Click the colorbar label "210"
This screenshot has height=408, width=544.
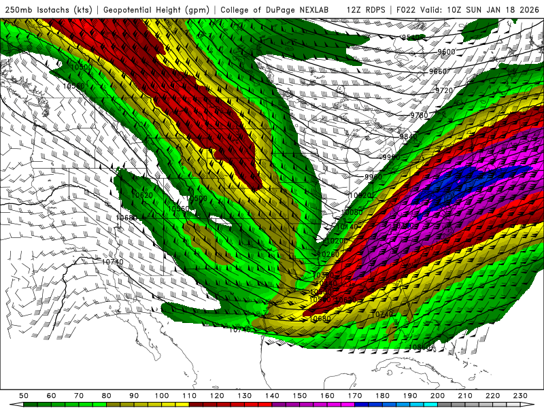coord(465,396)
